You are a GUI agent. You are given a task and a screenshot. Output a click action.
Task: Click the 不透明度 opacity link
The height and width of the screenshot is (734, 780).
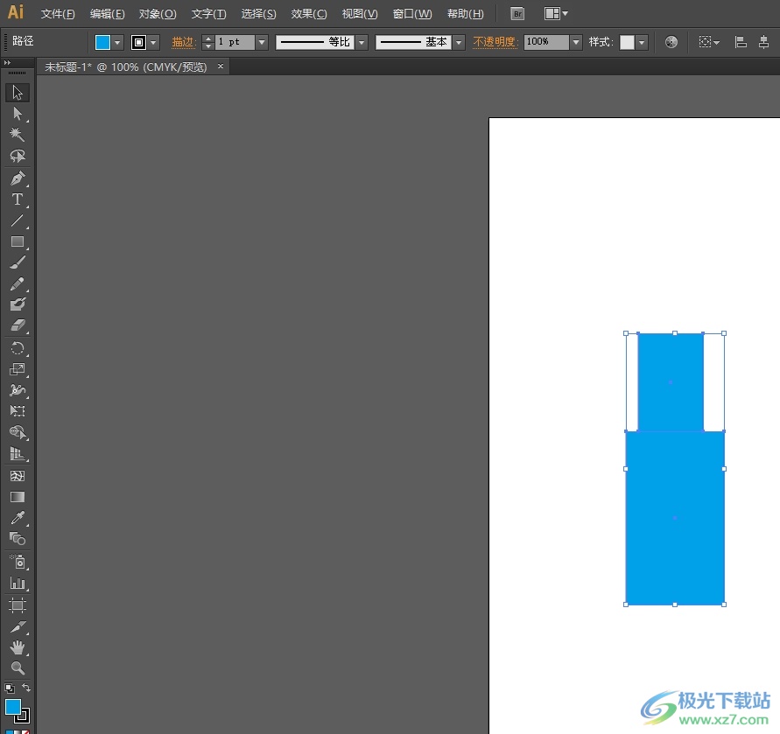click(x=495, y=42)
